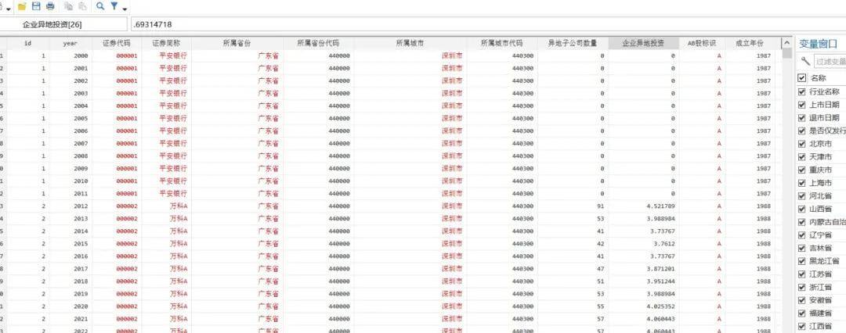Open the leftmost toolbar dropdown arrow
This screenshot has height=333, width=846.
tap(8, 9)
